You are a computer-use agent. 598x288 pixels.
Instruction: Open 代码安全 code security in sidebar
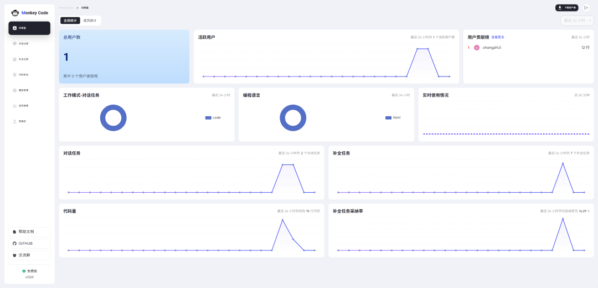29,75
